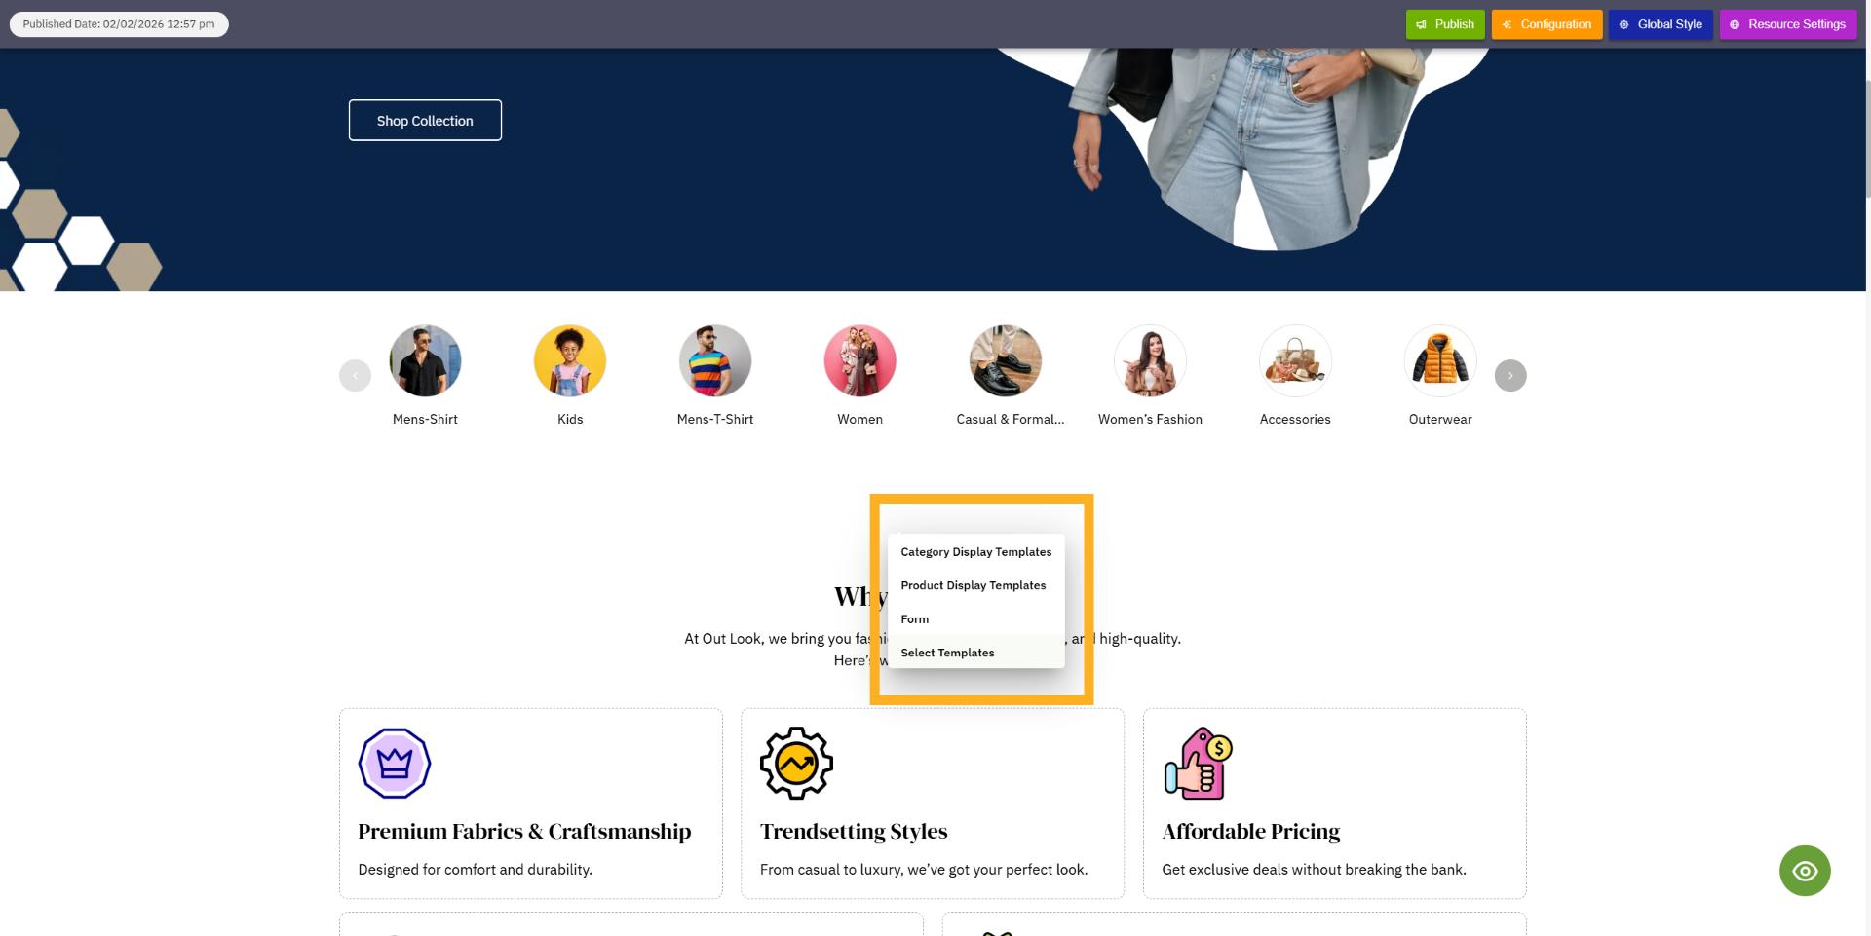Collapse back using the left carousel chevron

pos(355,375)
